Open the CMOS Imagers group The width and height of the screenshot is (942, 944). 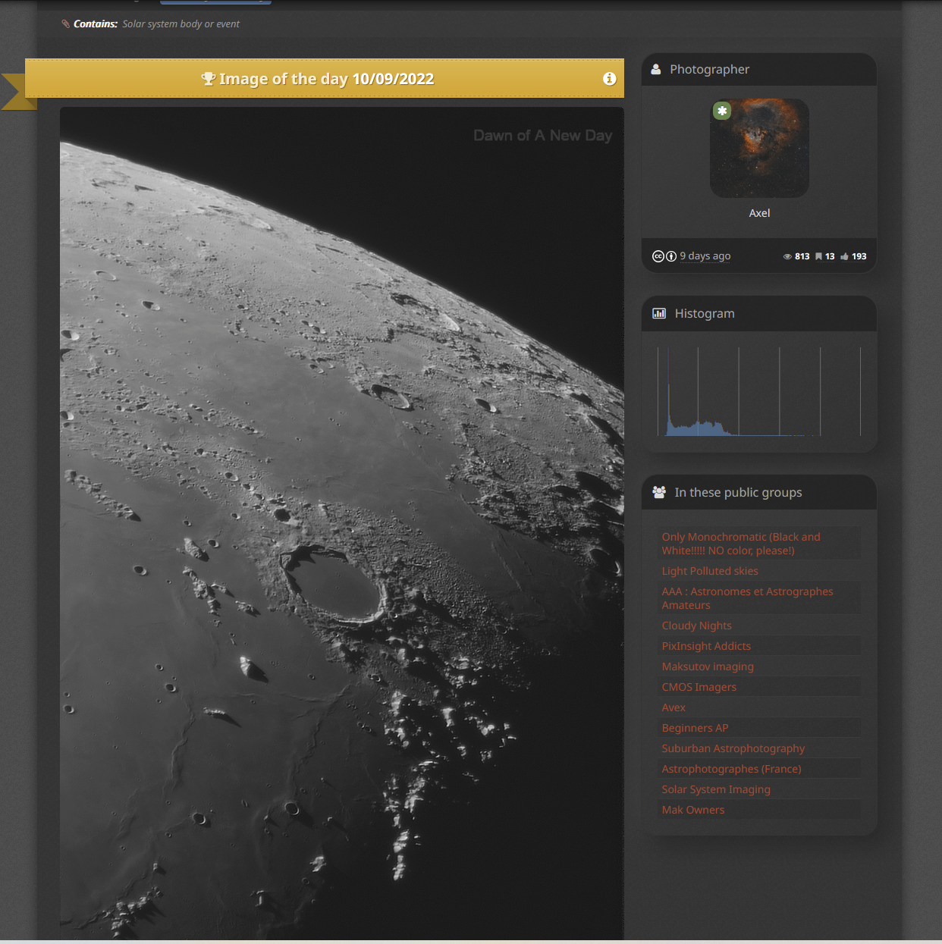click(699, 687)
